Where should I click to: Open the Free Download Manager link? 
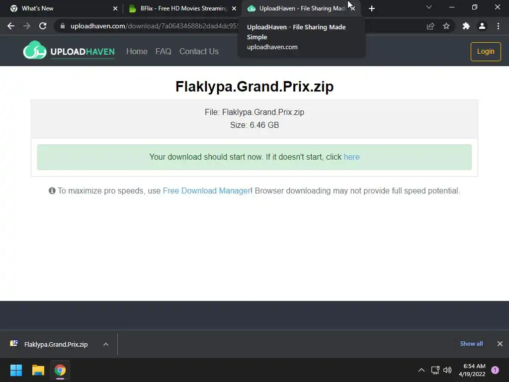tap(206, 191)
